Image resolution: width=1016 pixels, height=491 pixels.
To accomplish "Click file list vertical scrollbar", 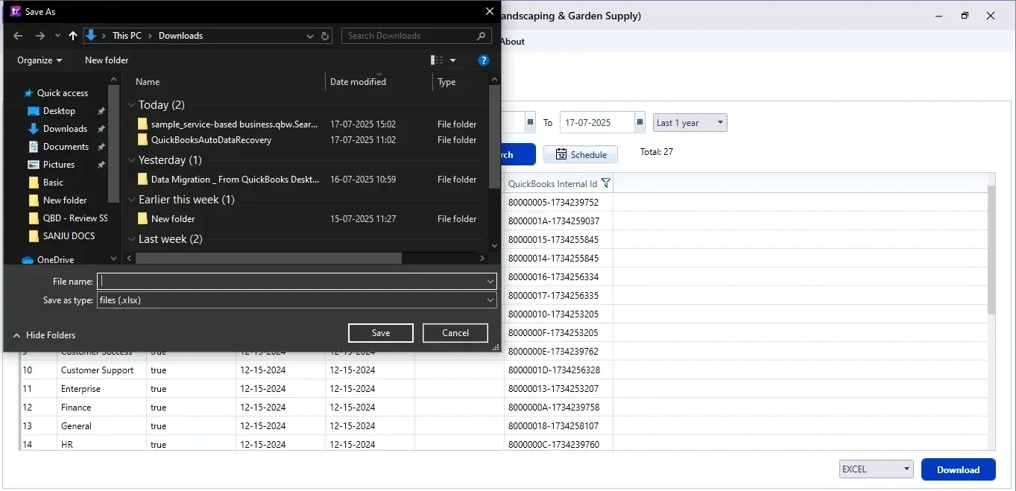I will (495, 136).
